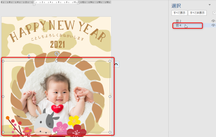Toggle visibility eye for 図 2
216x137 pixels.
point(213,21)
